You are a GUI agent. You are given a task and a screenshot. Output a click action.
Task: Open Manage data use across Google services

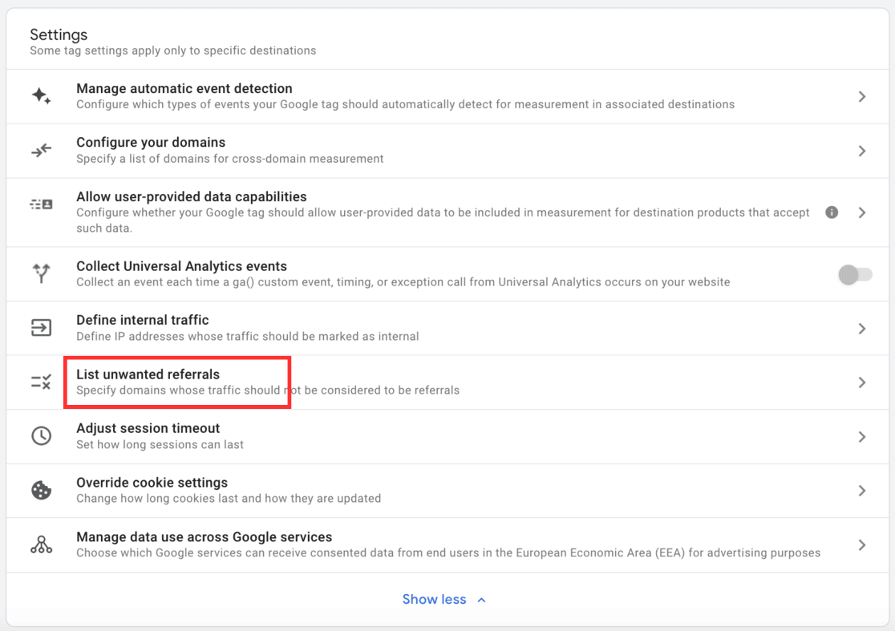861,544
